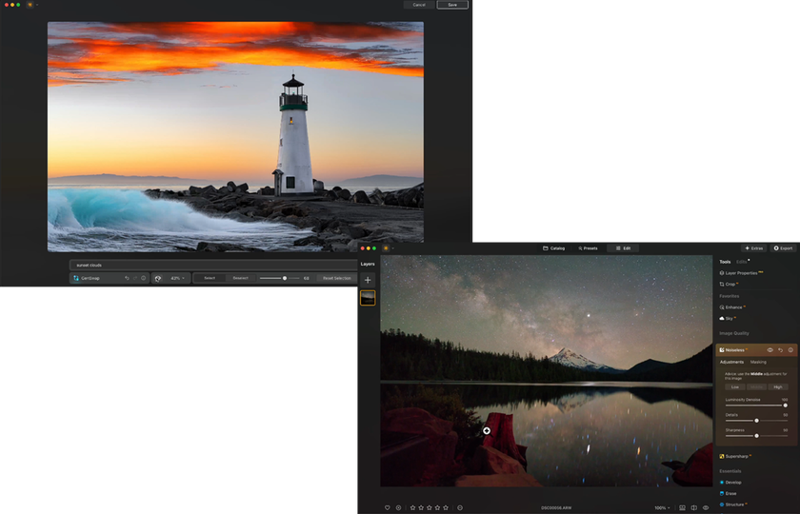800x514 pixels.
Task: Click the sunset clouds prompt field
Action: pyautogui.click(x=213, y=265)
